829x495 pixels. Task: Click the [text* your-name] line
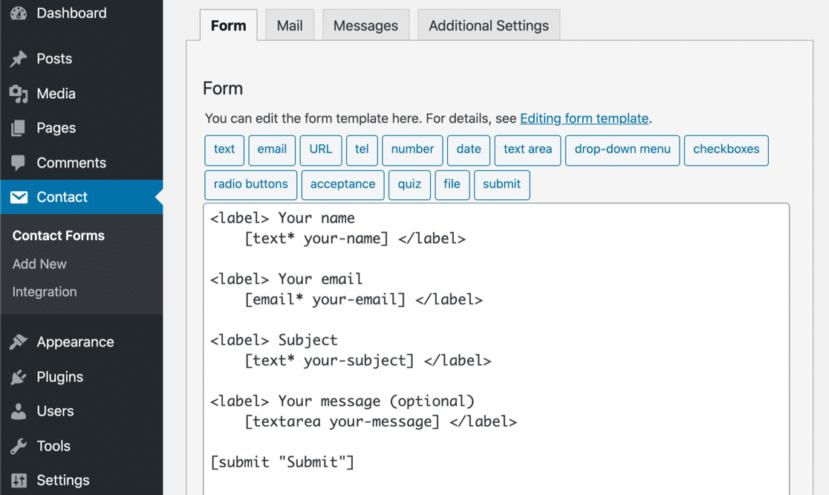(355, 239)
